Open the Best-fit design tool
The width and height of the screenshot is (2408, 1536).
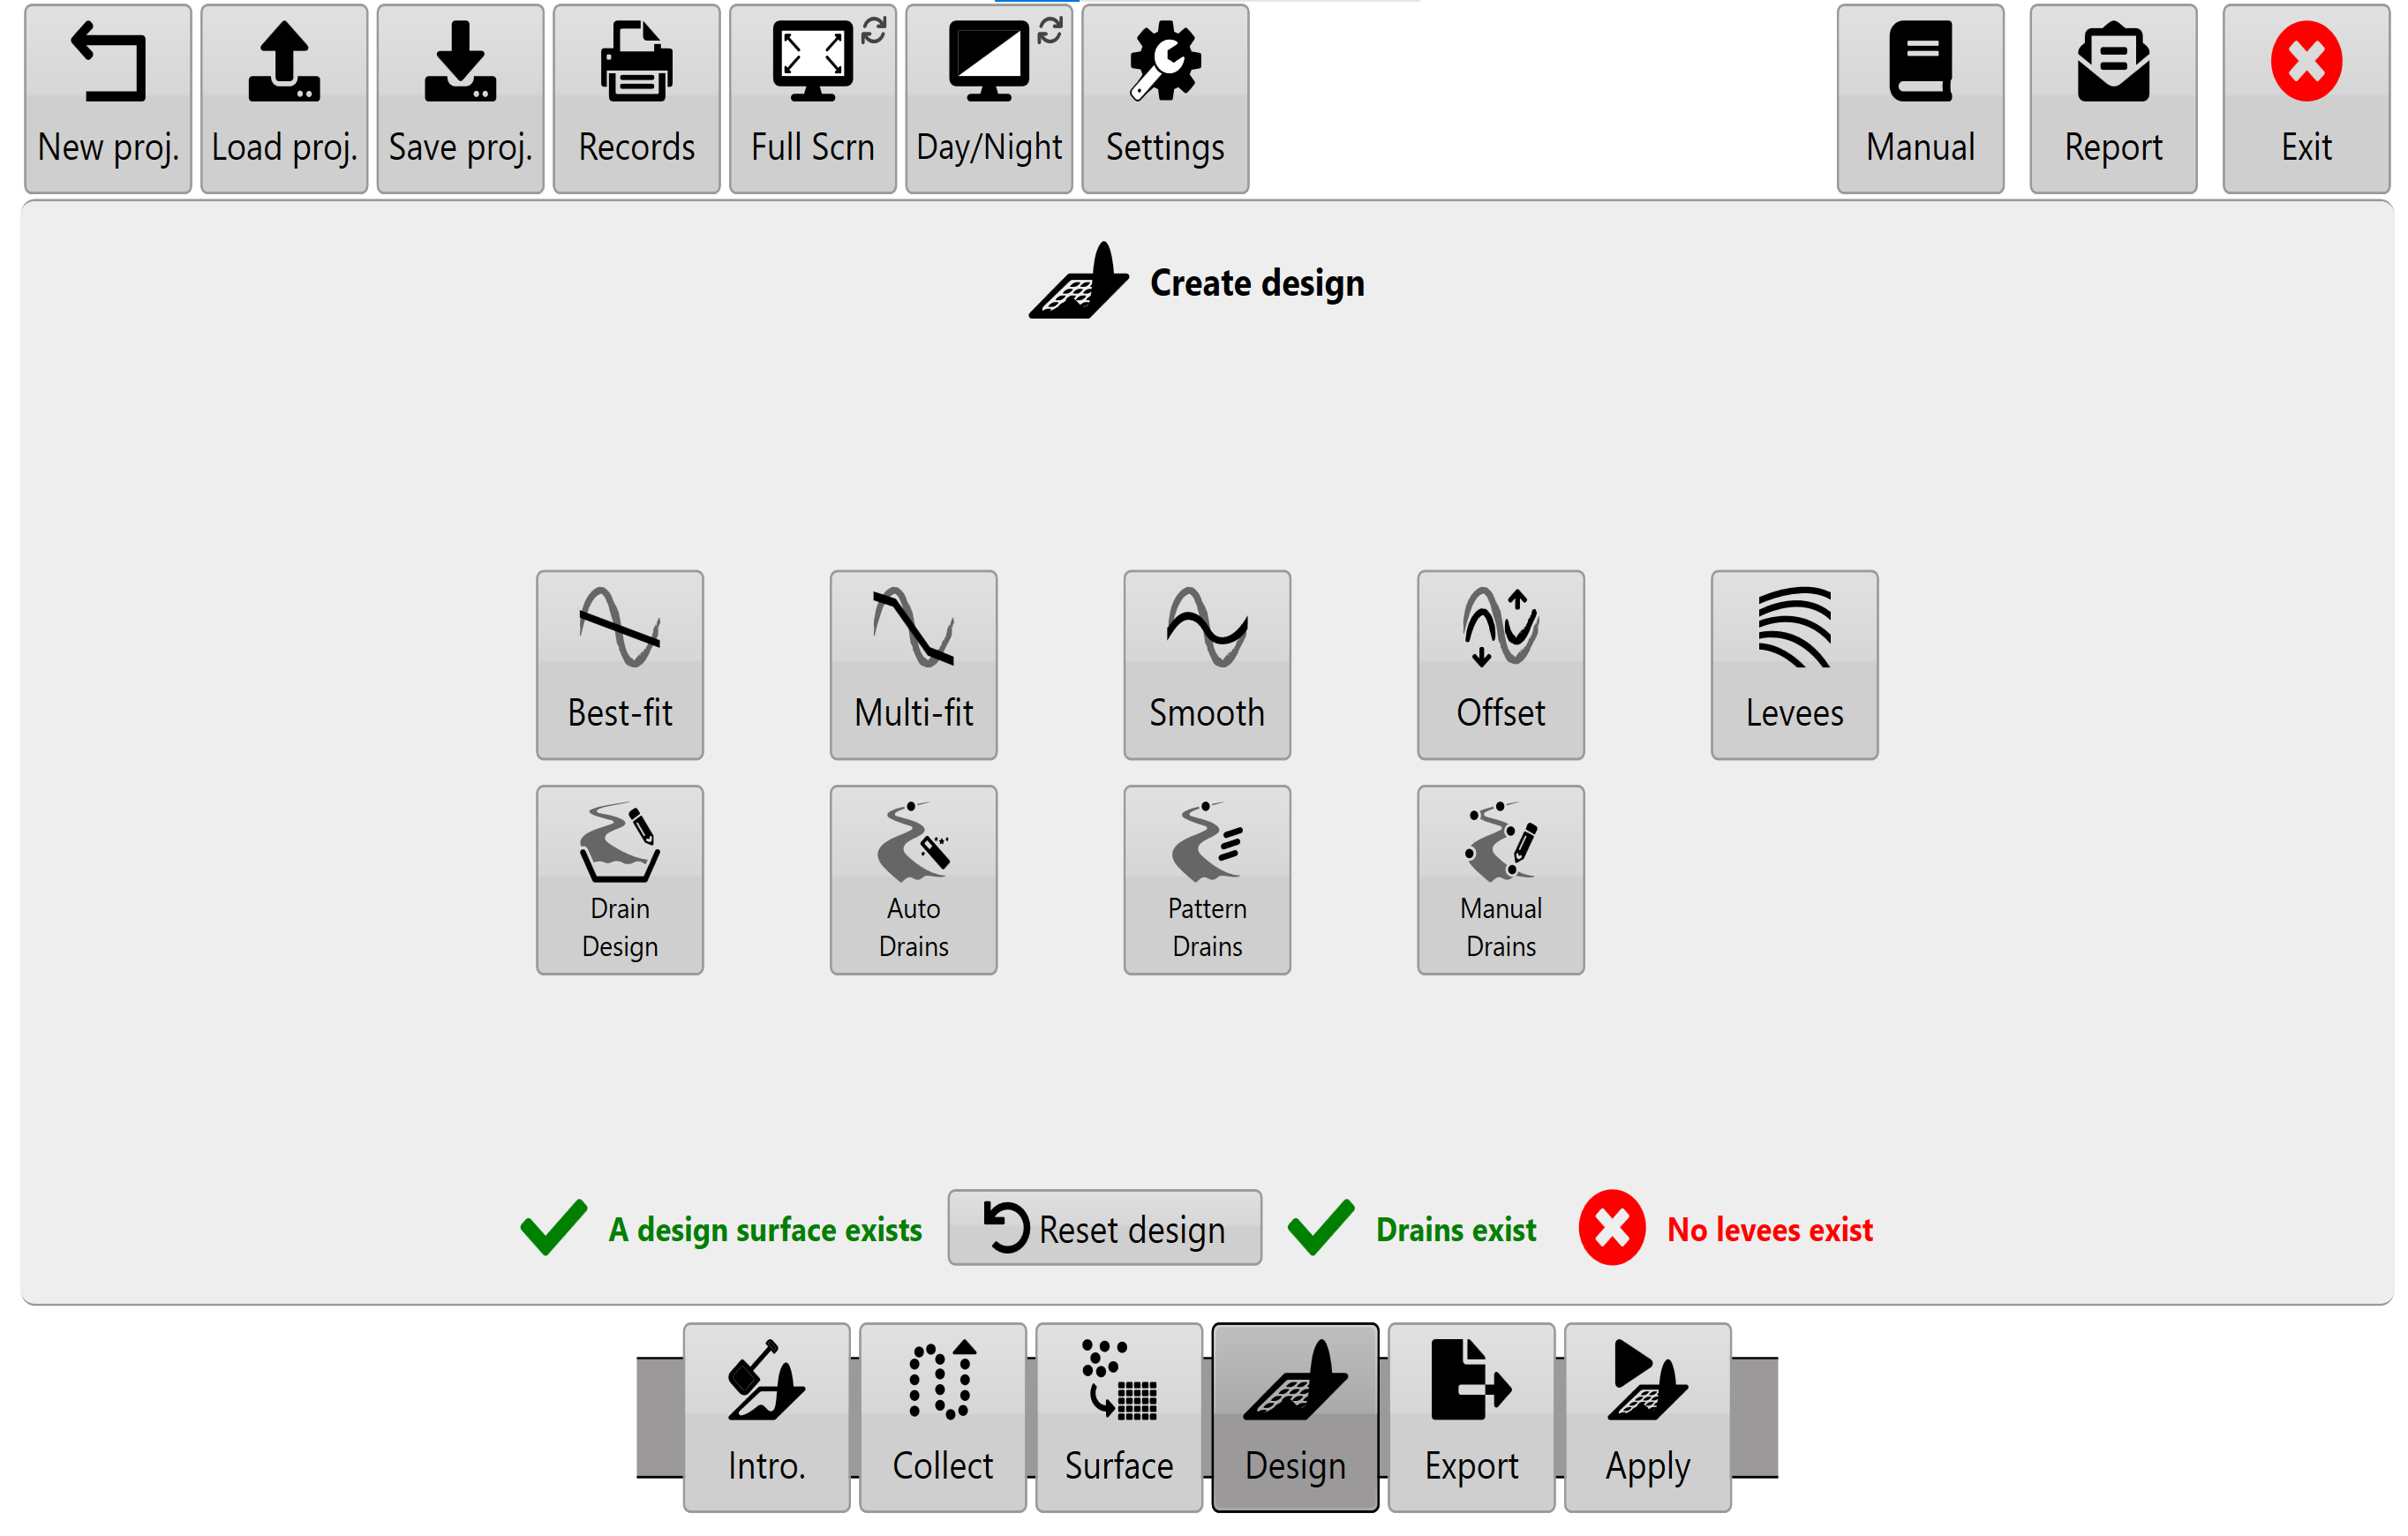pos(619,665)
